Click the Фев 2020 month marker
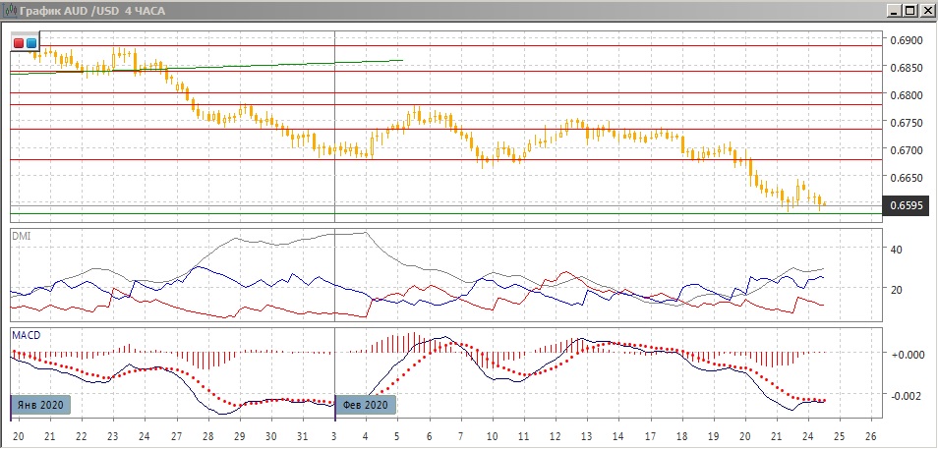Viewport: 938px width, 449px height. pyautogui.click(x=366, y=404)
